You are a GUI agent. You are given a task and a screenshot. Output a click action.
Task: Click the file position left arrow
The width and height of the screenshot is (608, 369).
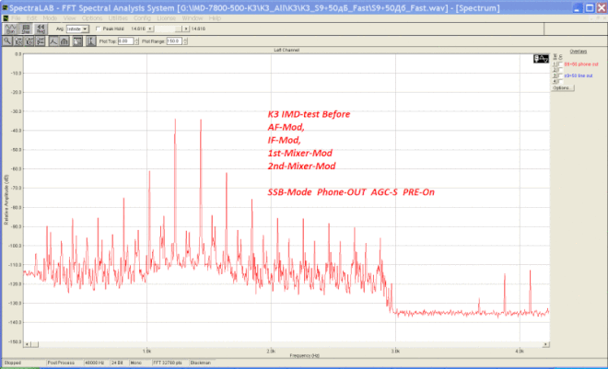(x=150, y=29)
